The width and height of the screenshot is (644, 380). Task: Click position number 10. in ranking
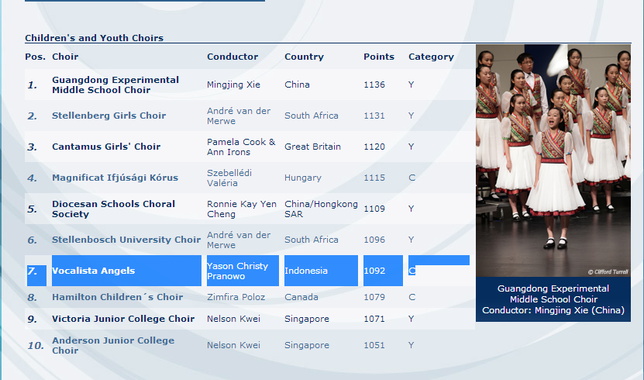point(36,346)
